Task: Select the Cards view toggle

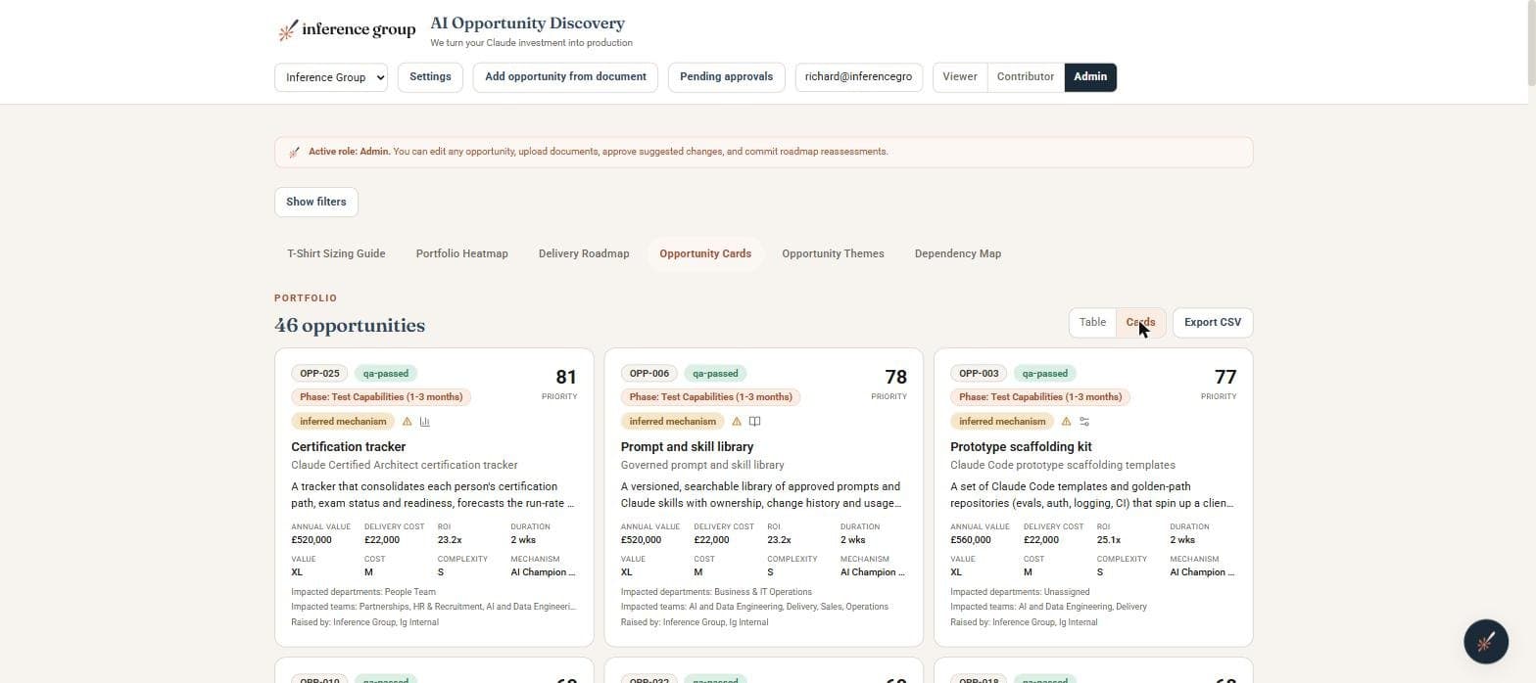Action: (x=1140, y=323)
